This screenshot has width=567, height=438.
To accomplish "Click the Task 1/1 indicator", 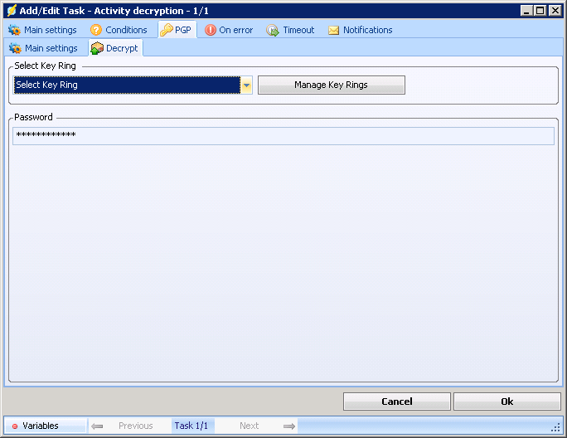I will point(192,426).
